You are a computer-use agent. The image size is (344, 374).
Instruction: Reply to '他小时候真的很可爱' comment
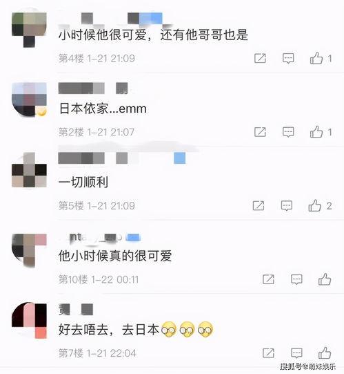pos(296,279)
